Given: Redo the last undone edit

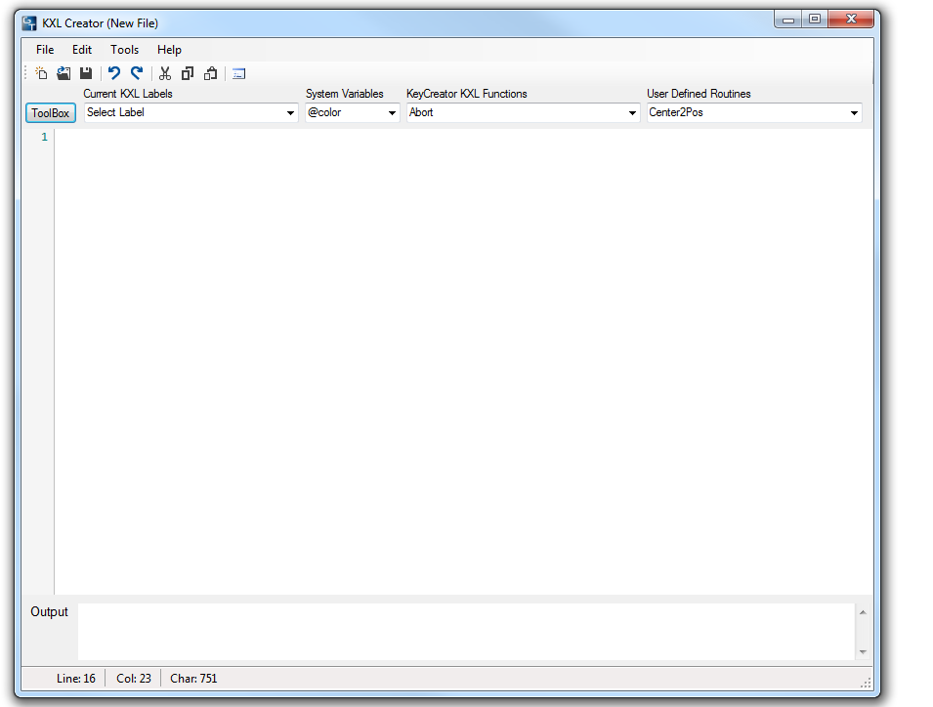Looking at the screenshot, I should [x=137, y=73].
